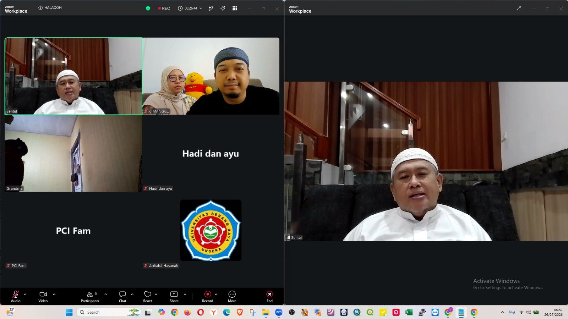This screenshot has height=319, width=568.
Task: Open Firefox from the taskbar
Action: pyautogui.click(x=187, y=312)
